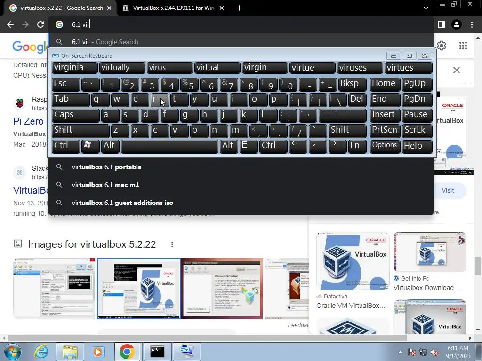Choose word prediction 'viruses'
482x361 pixels.
pyautogui.click(x=360, y=68)
